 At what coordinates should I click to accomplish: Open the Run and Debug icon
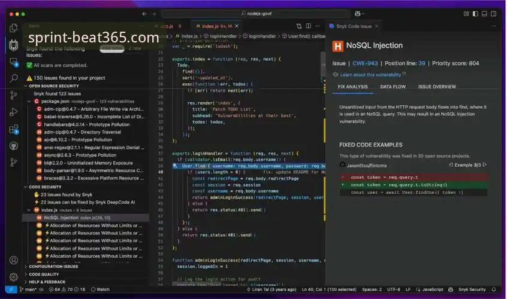[14, 112]
